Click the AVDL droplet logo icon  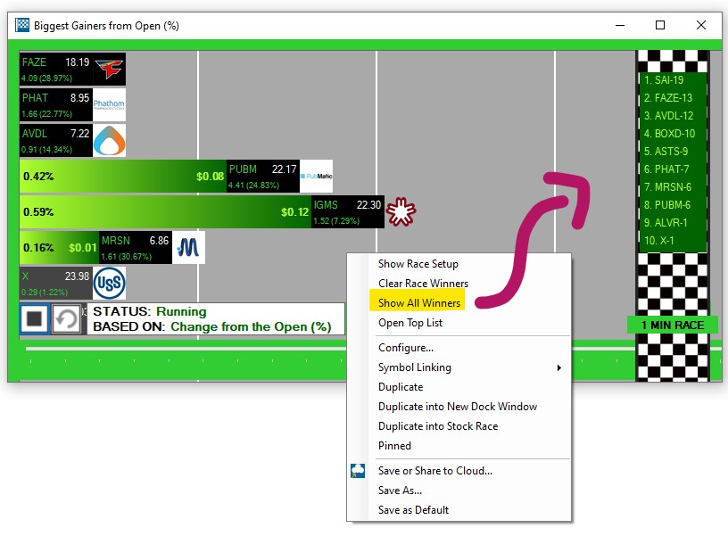click(x=109, y=140)
